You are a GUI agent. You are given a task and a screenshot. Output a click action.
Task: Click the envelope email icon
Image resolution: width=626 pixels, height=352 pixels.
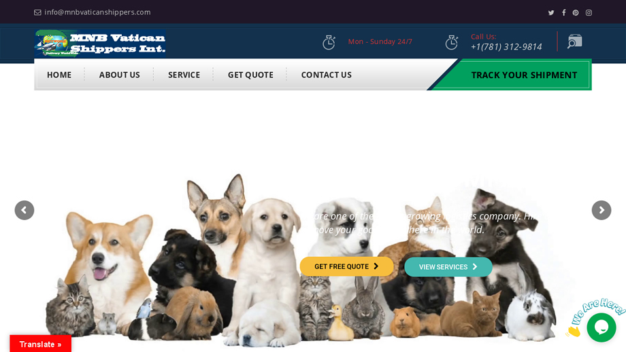click(x=37, y=12)
